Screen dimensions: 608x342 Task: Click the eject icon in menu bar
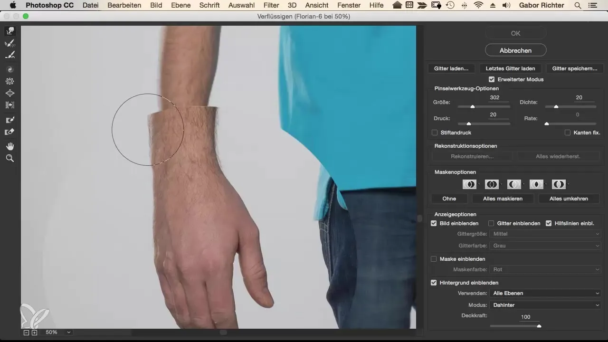click(x=493, y=6)
